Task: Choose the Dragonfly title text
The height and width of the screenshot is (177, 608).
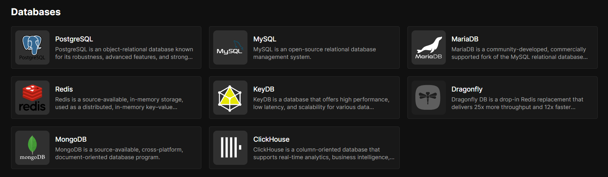Action: click(x=467, y=89)
